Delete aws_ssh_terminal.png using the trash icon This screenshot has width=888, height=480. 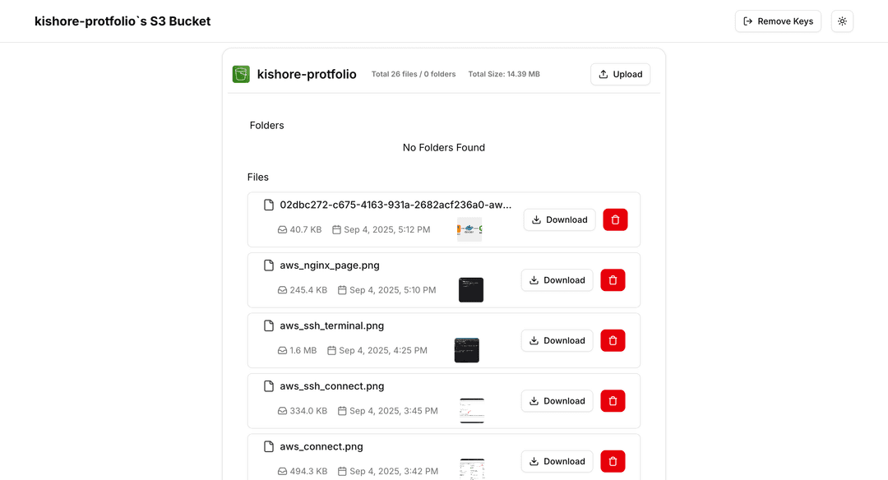(613, 340)
